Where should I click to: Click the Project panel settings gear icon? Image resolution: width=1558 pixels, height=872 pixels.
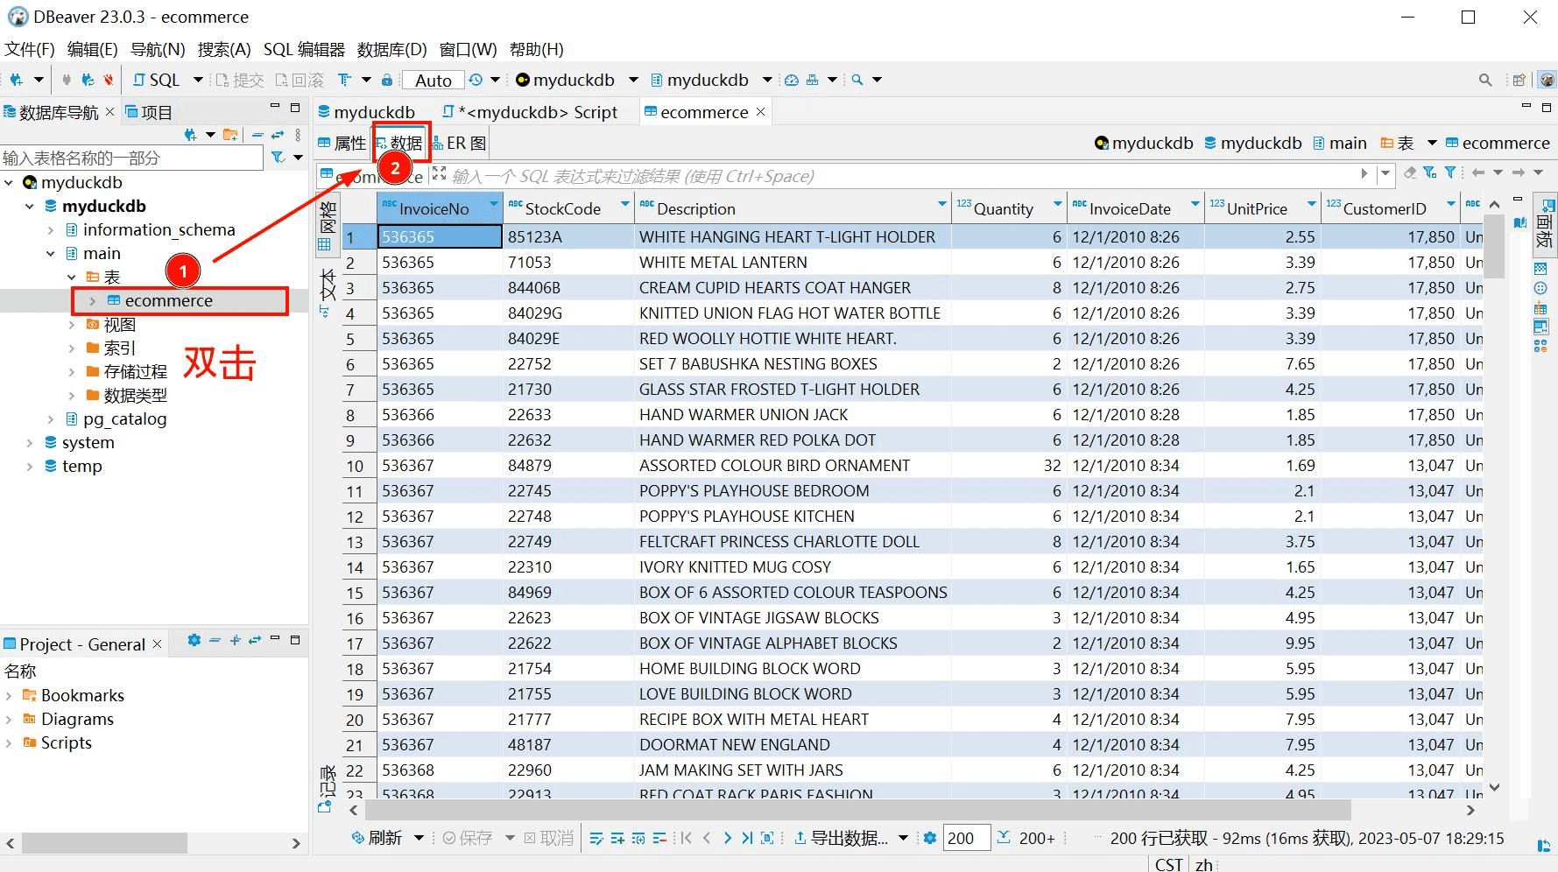[x=194, y=641]
